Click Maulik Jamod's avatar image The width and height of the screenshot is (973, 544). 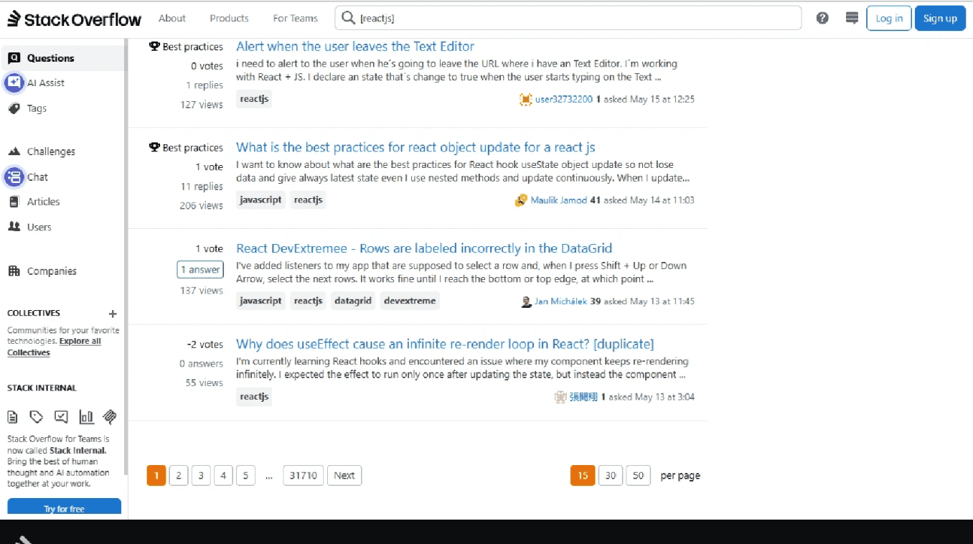pyautogui.click(x=521, y=200)
